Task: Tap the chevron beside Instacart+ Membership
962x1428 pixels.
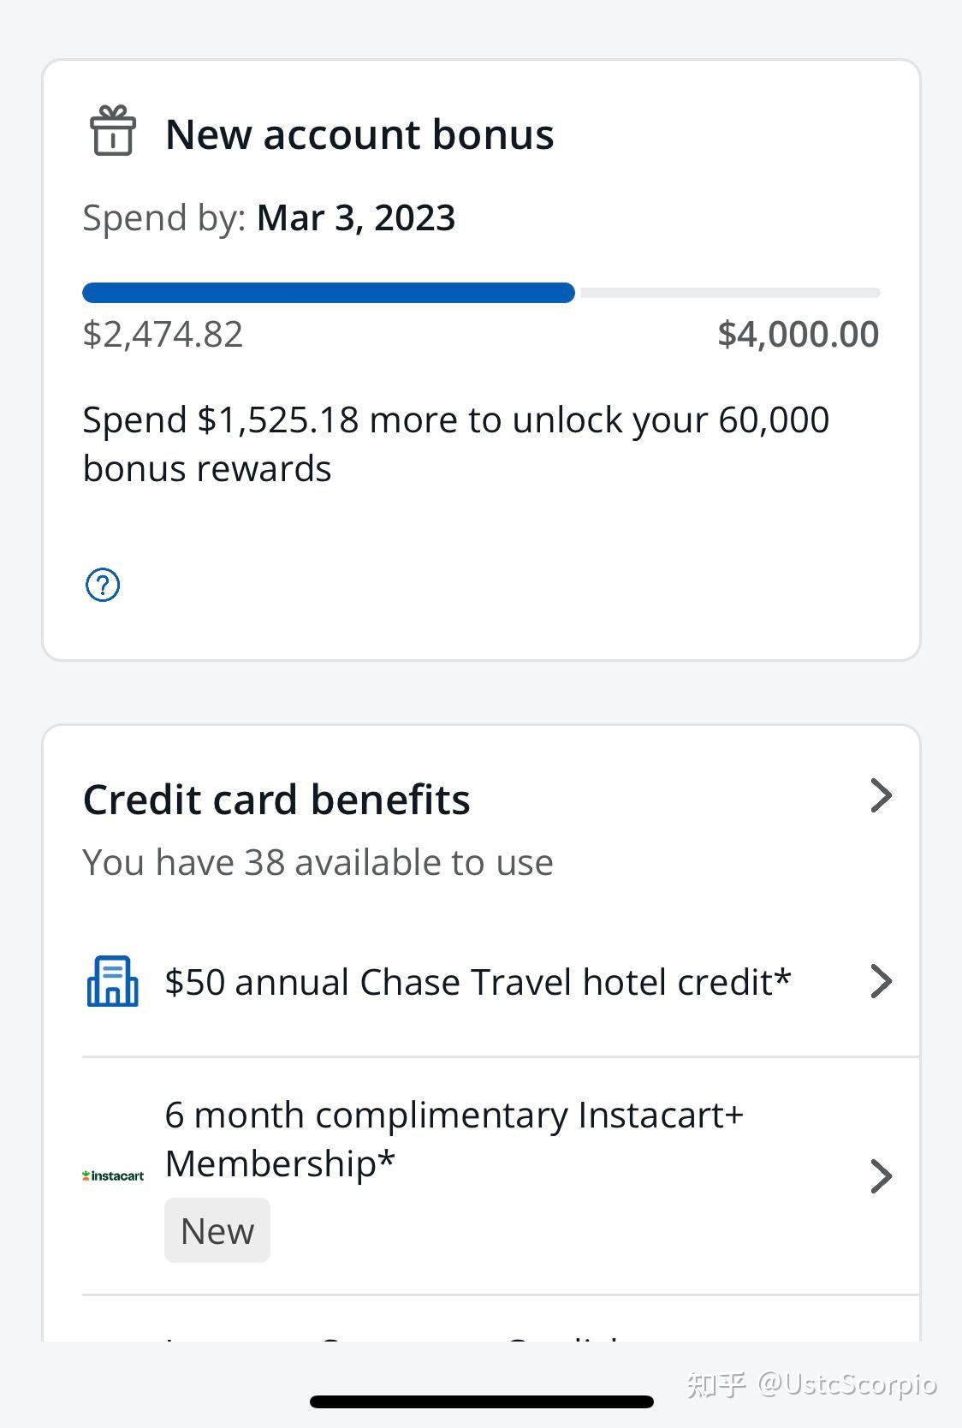Action: 881,1175
